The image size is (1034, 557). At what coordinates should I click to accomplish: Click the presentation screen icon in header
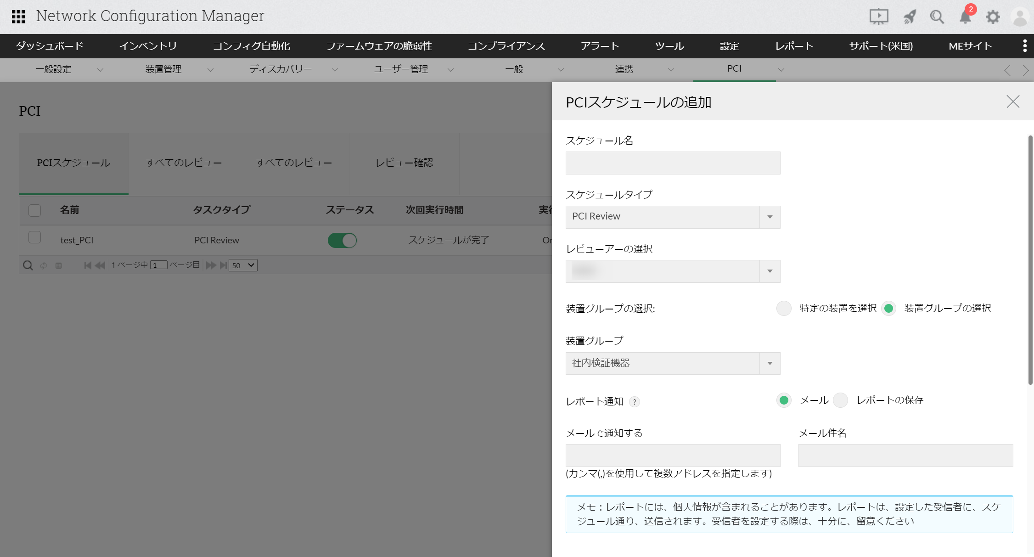click(879, 17)
